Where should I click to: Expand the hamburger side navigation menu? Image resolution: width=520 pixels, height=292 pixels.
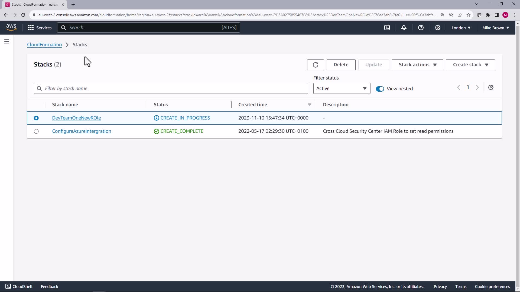7,41
